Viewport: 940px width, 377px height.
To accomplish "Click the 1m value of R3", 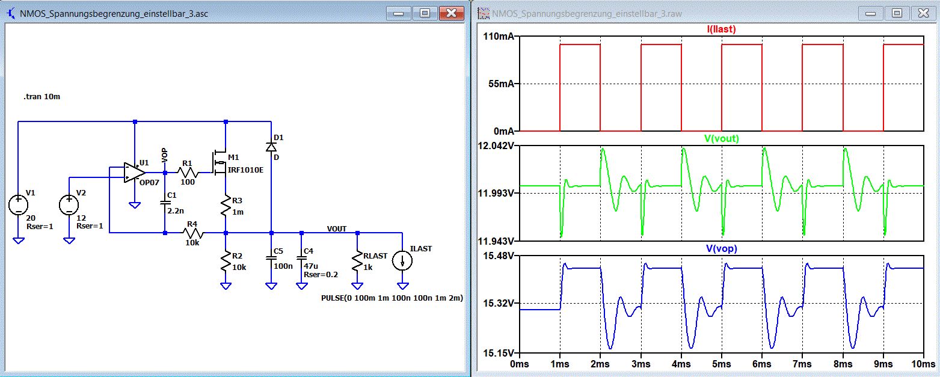I will point(237,212).
